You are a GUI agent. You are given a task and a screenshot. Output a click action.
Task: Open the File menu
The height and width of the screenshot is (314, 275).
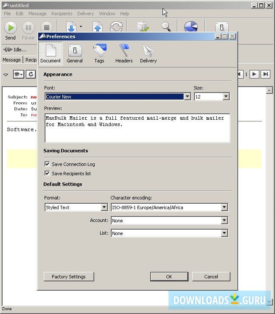pos(7,14)
